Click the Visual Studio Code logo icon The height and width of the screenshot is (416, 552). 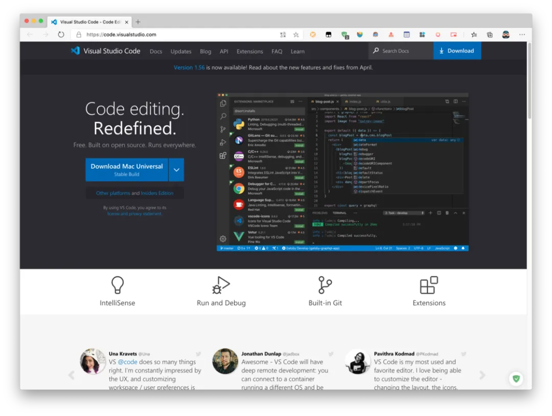tap(75, 51)
